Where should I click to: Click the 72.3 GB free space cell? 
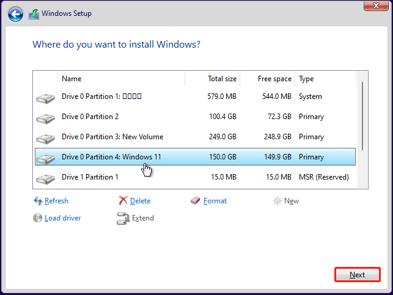[x=279, y=117]
